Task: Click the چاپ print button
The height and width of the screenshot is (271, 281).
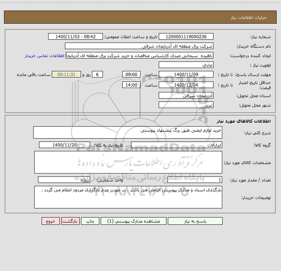Action: pos(90,221)
